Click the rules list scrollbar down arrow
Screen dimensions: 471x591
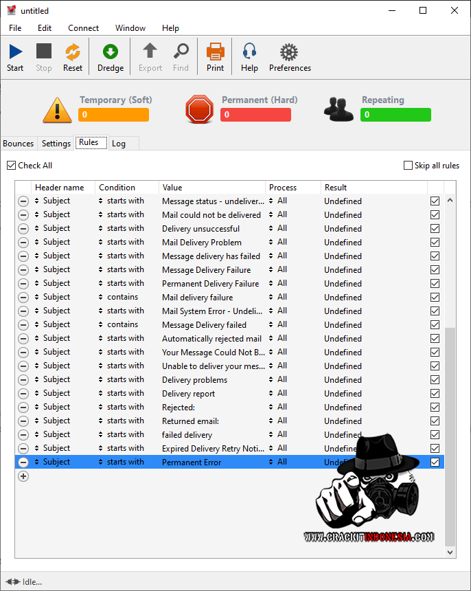pyautogui.click(x=450, y=552)
